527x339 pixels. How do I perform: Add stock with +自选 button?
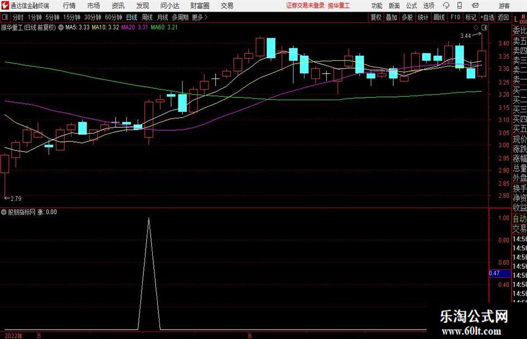(487, 17)
